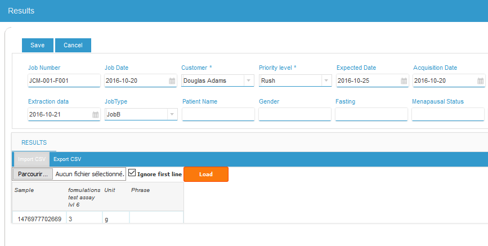This screenshot has width=488, height=246.
Task: Switch to the Import CSV tab
Action: tap(32, 159)
